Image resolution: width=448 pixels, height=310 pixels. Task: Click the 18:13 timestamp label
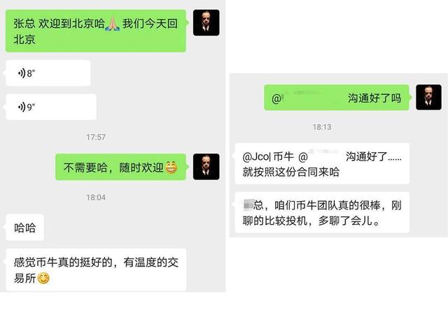click(x=322, y=127)
